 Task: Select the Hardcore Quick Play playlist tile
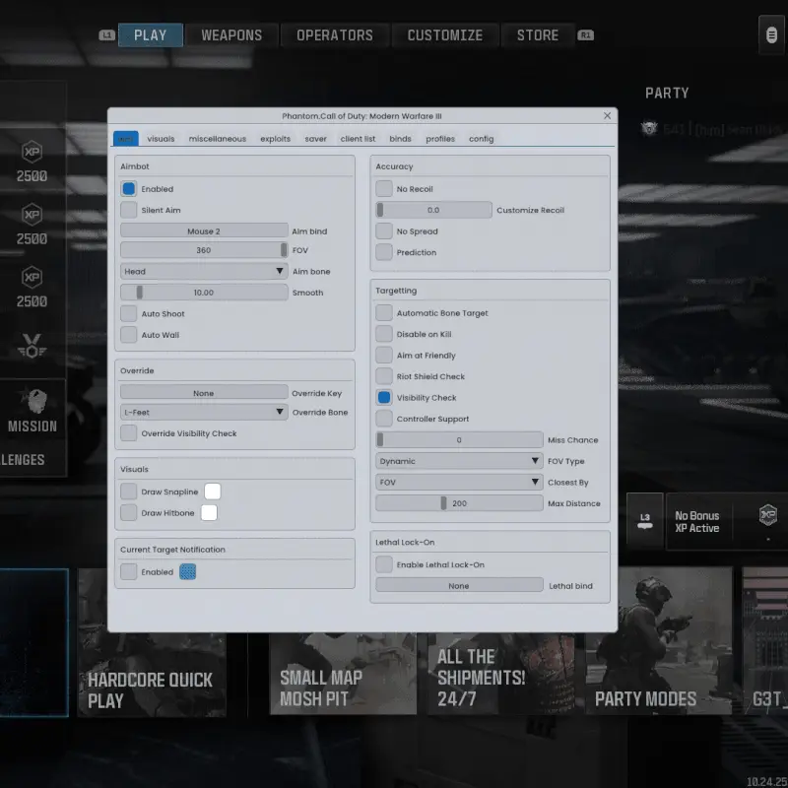click(x=153, y=642)
